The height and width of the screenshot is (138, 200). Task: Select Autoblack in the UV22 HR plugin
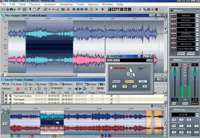click(x=116, y=81)
